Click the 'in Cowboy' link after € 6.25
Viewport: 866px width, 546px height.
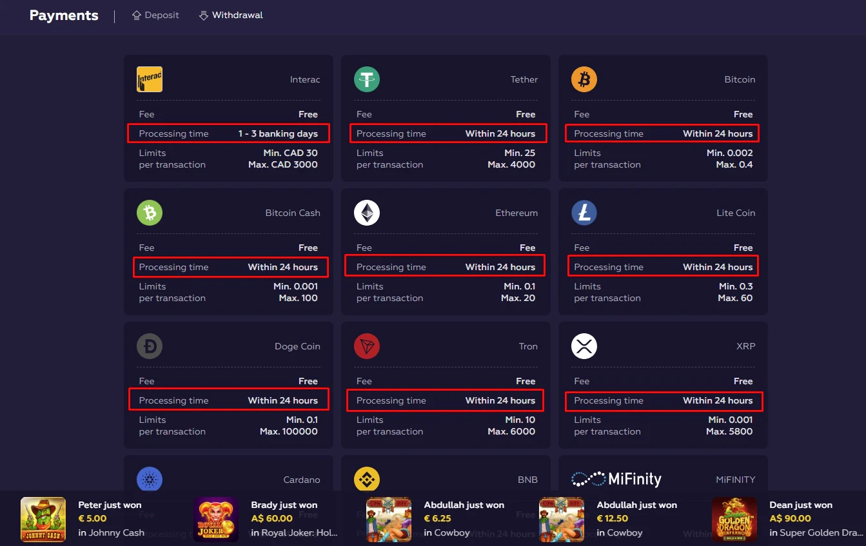coord(447,532)
